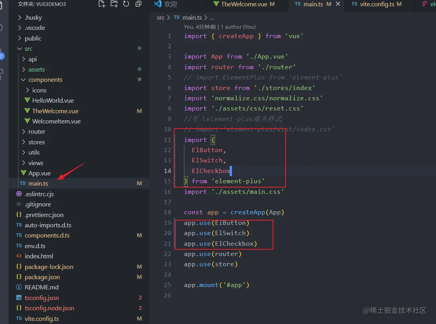The height and width of the screenshot is (324, 436).
Task: Click the HTML icon beside index.html
Action: (x=19, y=256)
